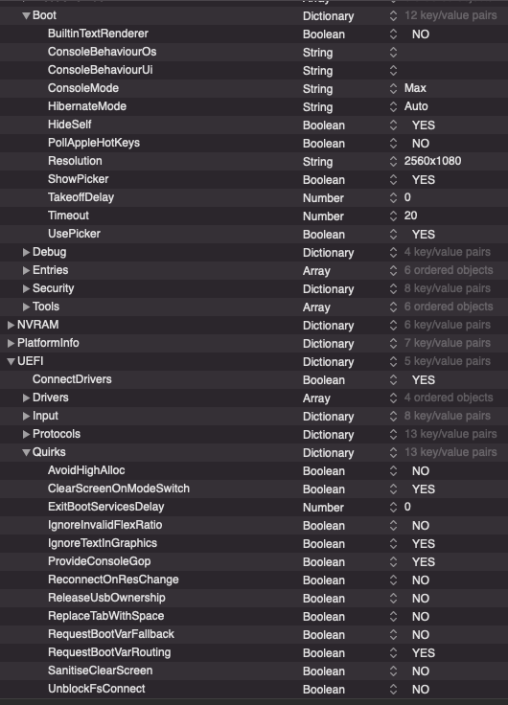This screenshot has height=705, width=508.
Task: Toggle the IgnoreInvalidFlexRatio NO value
Action: point(420,526)
